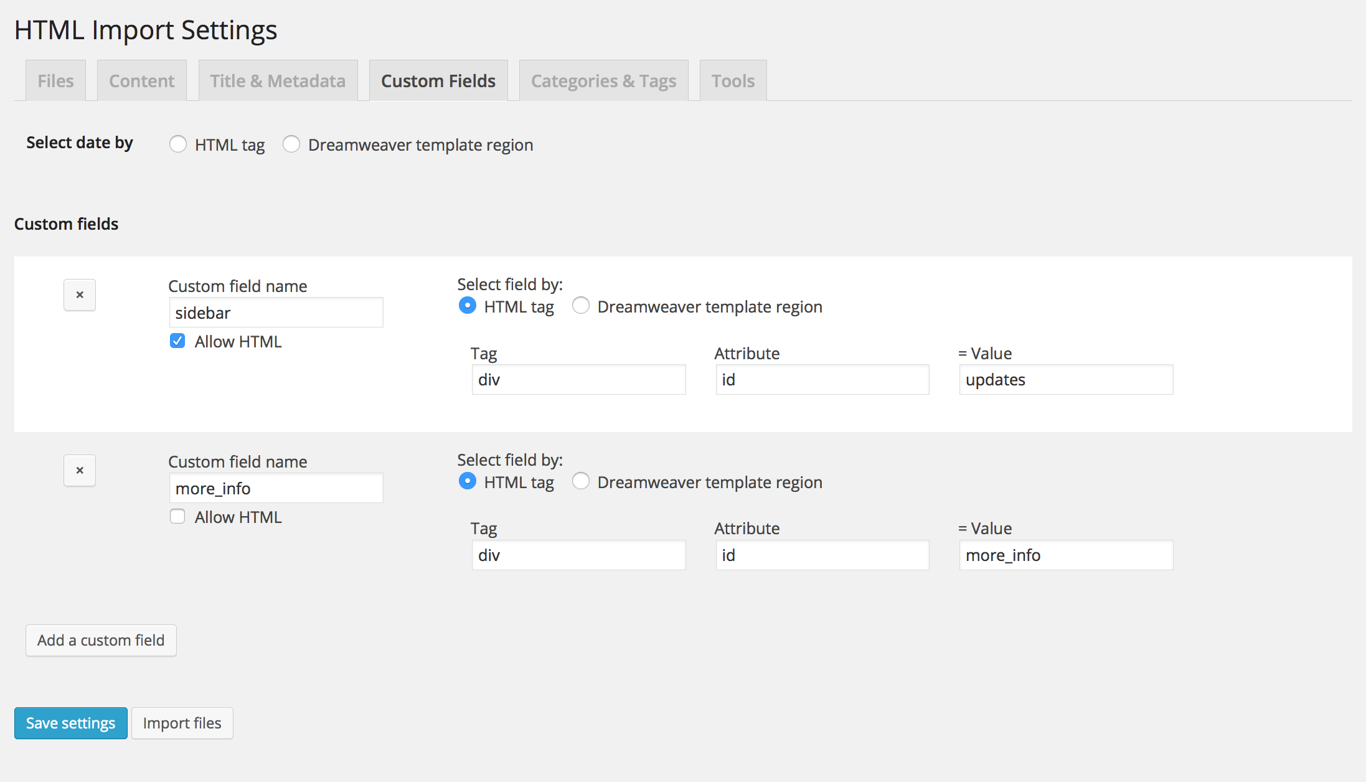Image resolution: width=1366 pixels, height=782 pixels.
Task: Click the Import files button
Action: tap(182, 723)
